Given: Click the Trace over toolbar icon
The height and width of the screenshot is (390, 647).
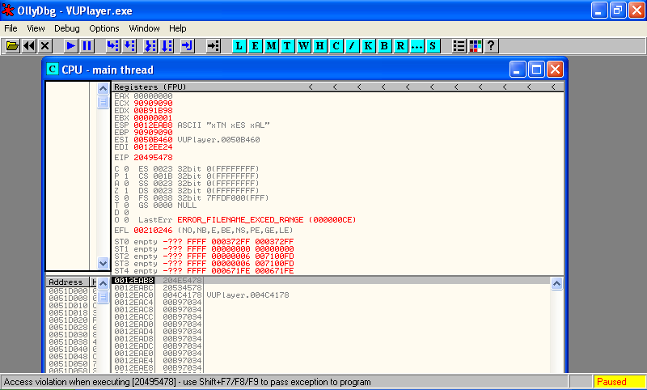Looking at the screenshot, I should (167, 46).
